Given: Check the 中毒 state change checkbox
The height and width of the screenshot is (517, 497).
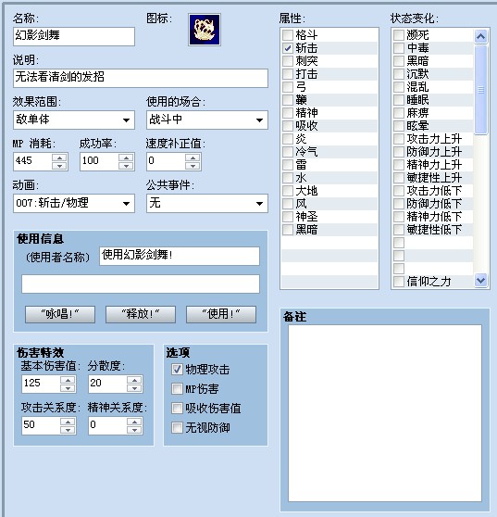Looking at the screenshot, I should [399, 48].
